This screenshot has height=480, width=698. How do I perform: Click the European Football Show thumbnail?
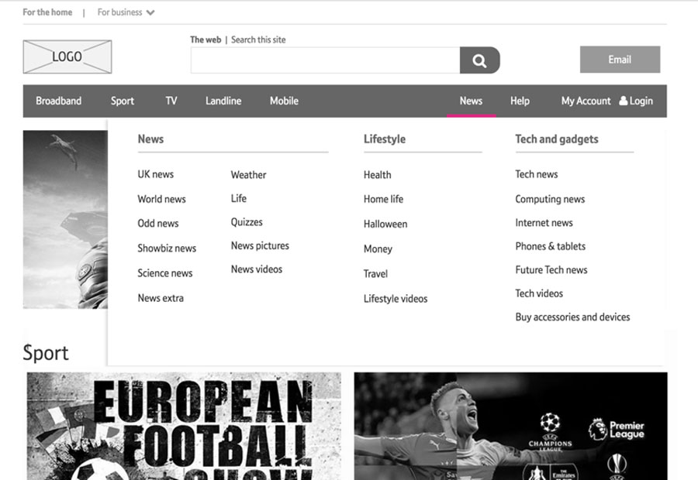pos(184,426)
